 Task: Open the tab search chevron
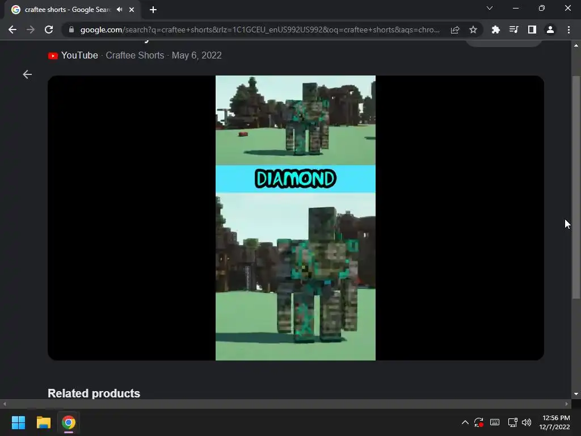click(490, 8)
